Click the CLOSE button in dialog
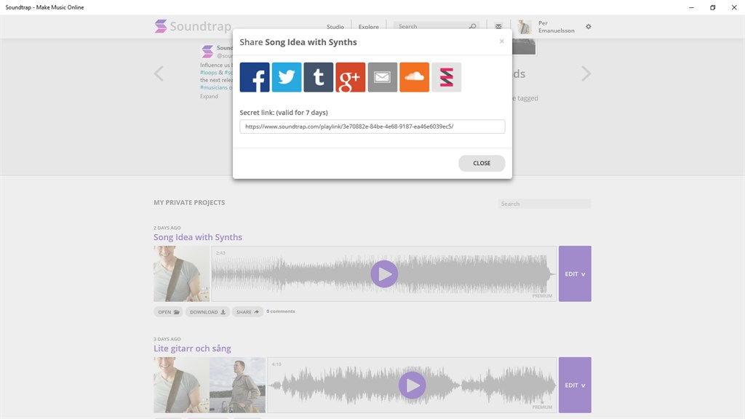The height and width of the screenshot is (419, 745). click(482, 163)
